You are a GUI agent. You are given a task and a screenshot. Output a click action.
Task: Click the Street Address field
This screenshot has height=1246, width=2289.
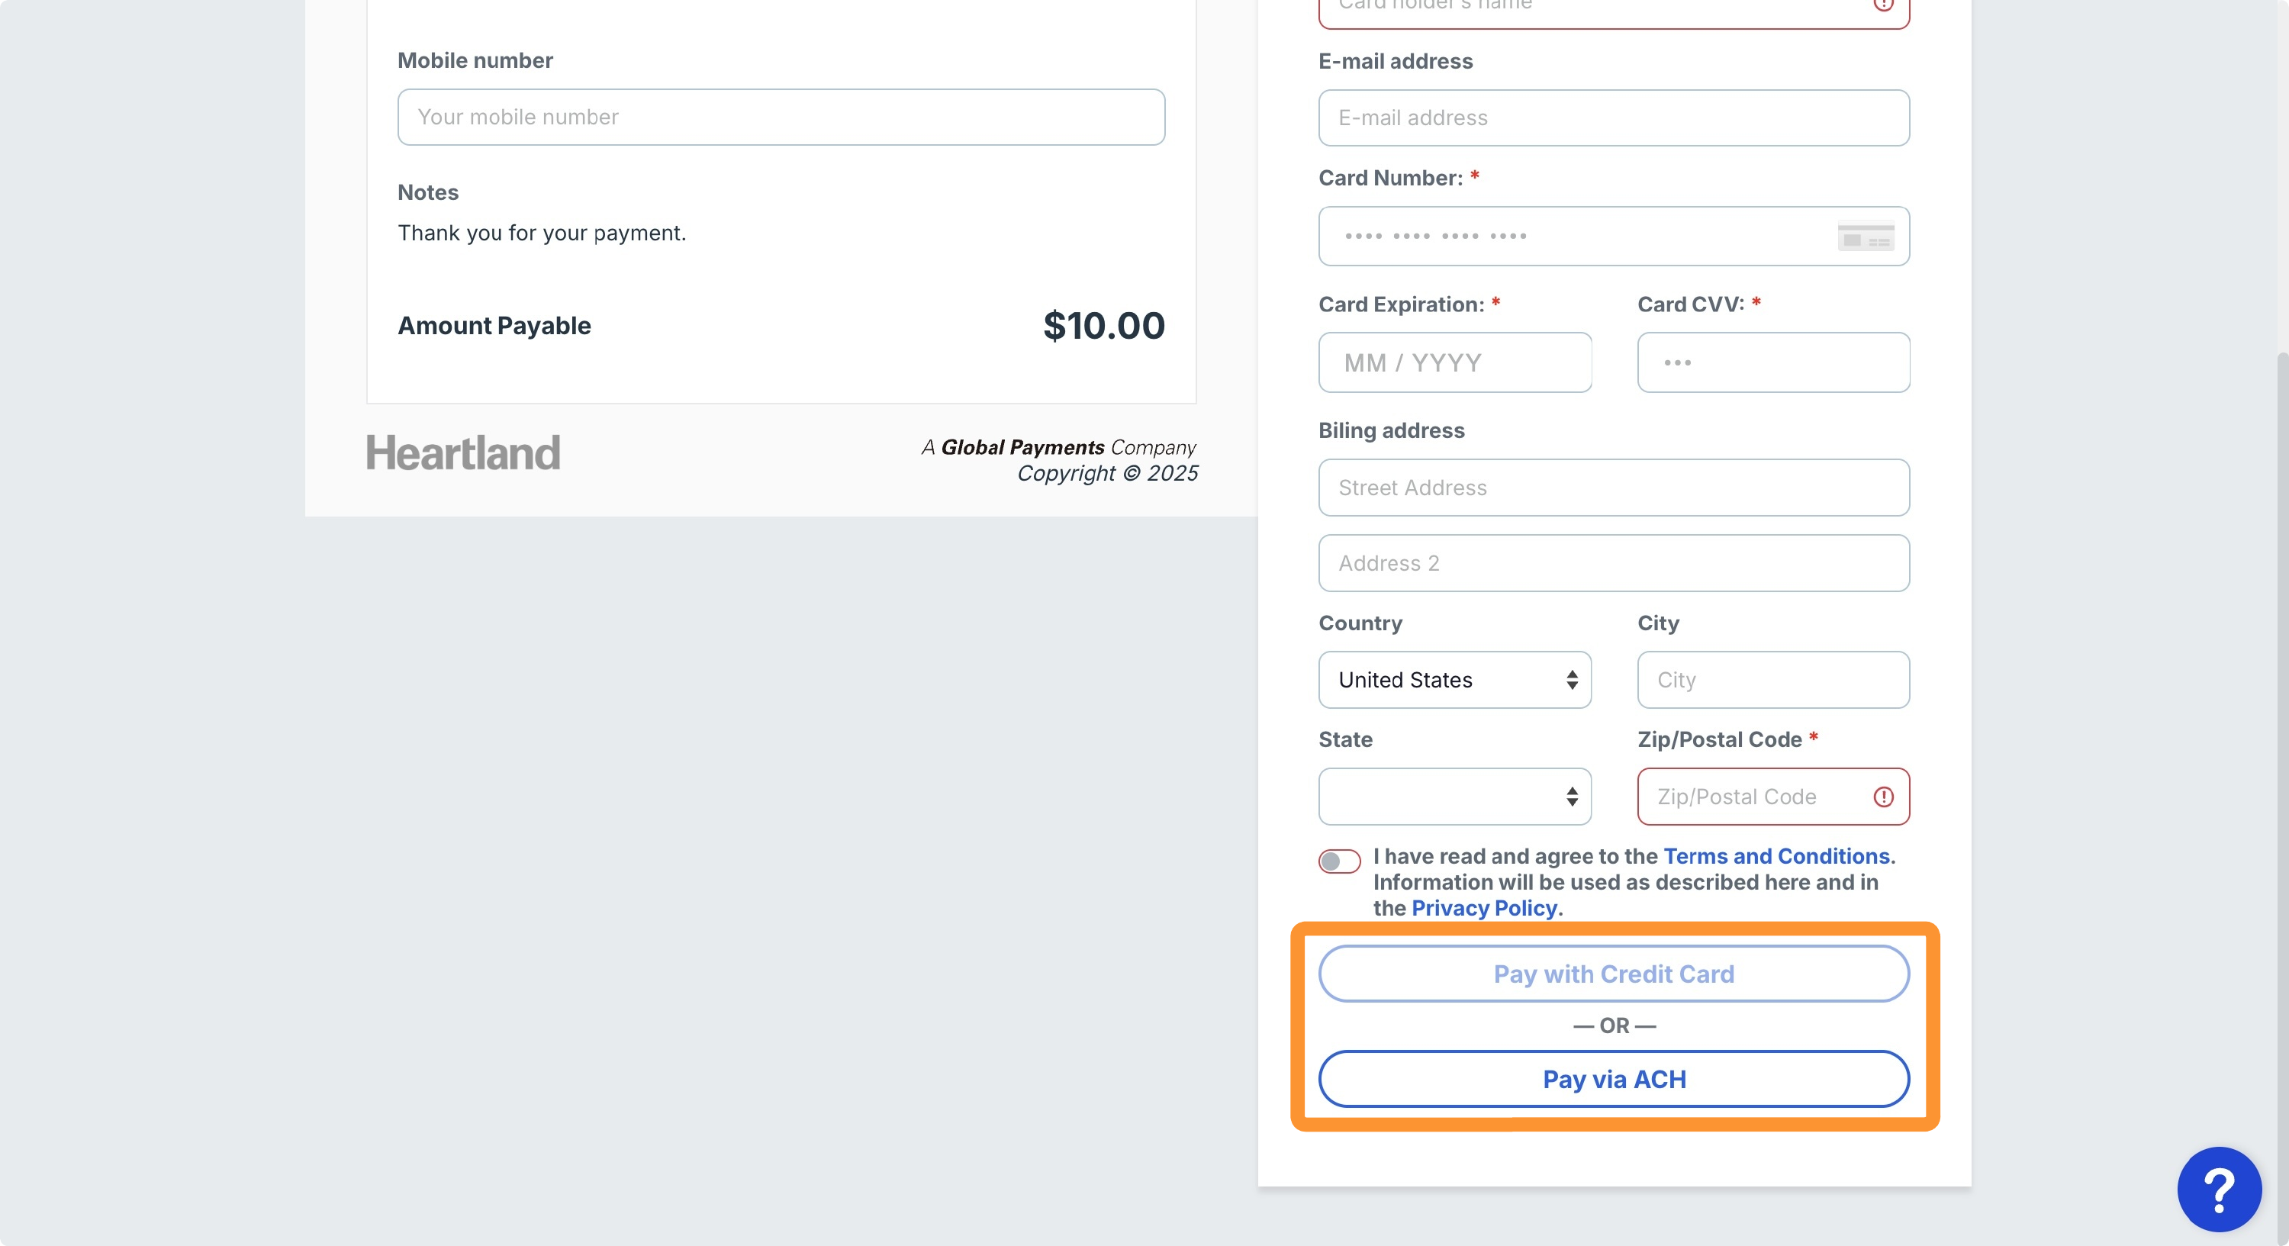1614,488
